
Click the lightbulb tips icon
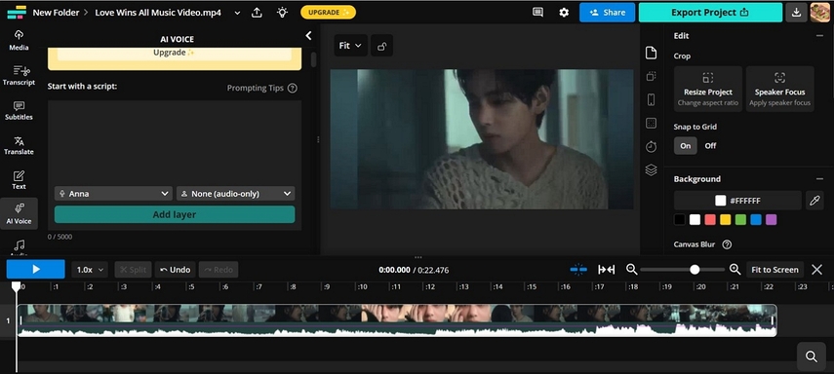click(x=283, y=13)
